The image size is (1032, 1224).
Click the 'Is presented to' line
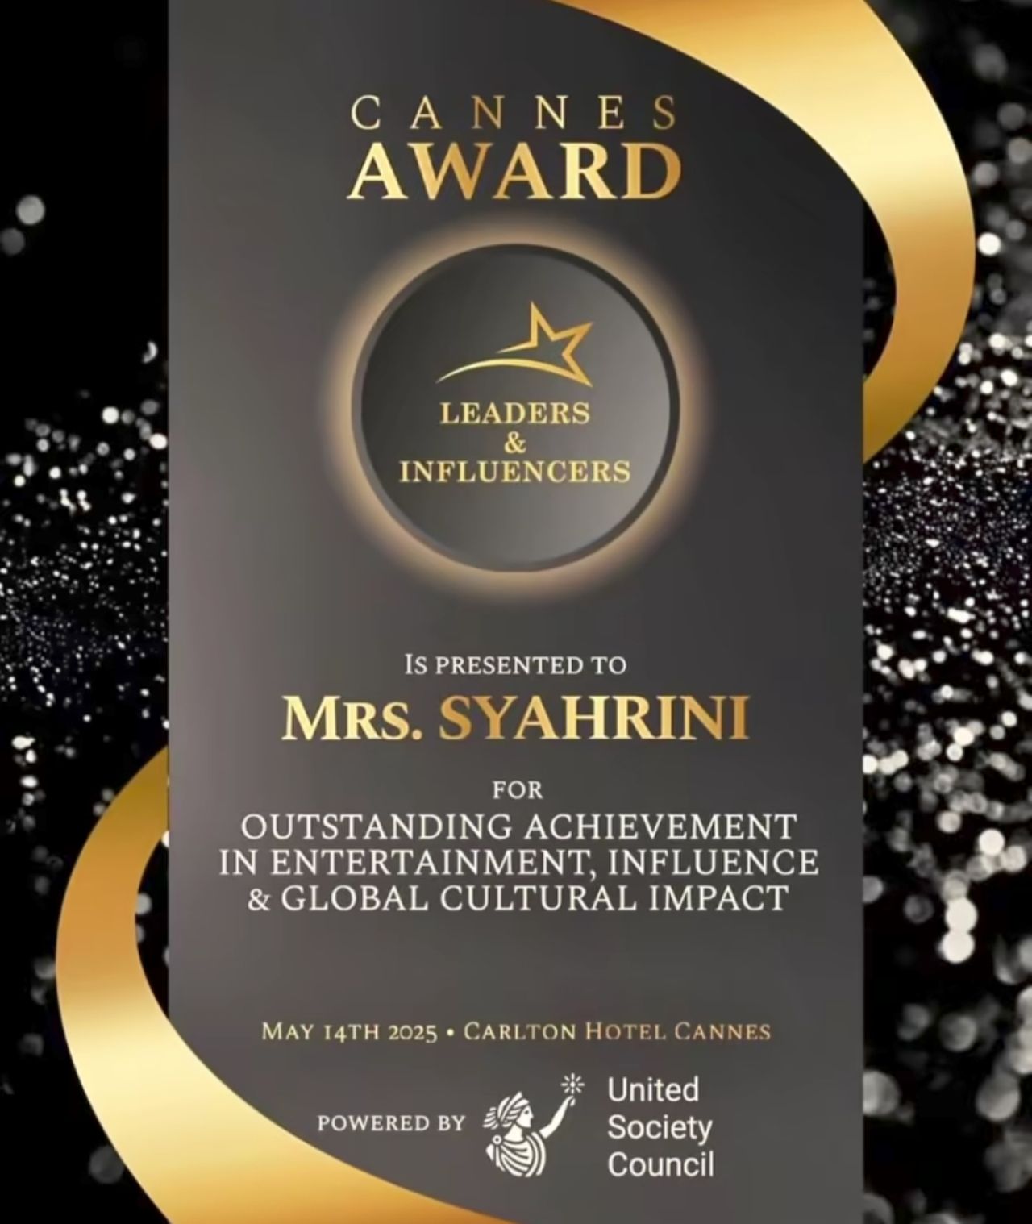(514, 665)
